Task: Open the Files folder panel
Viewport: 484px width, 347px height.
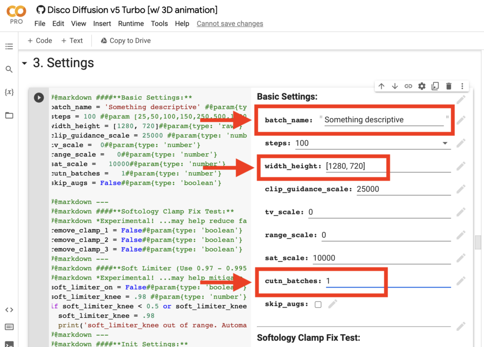Action: tap(9, 115)
